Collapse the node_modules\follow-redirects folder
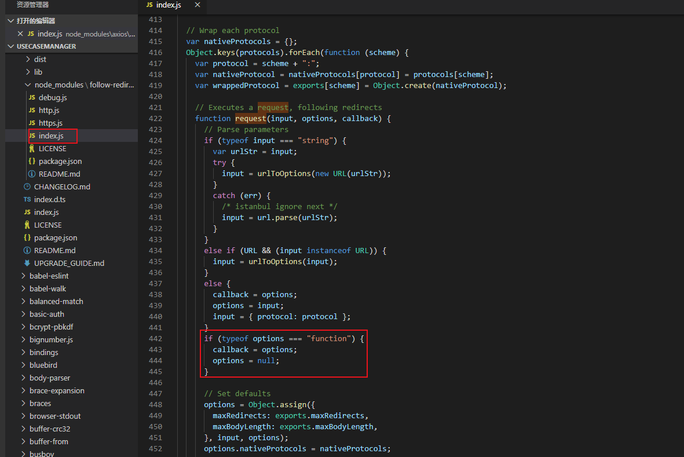Screen dimensions: 684x457 [28, 85]
